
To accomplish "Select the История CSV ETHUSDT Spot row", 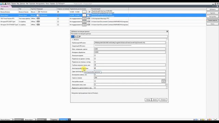I will tap(64, 25).
